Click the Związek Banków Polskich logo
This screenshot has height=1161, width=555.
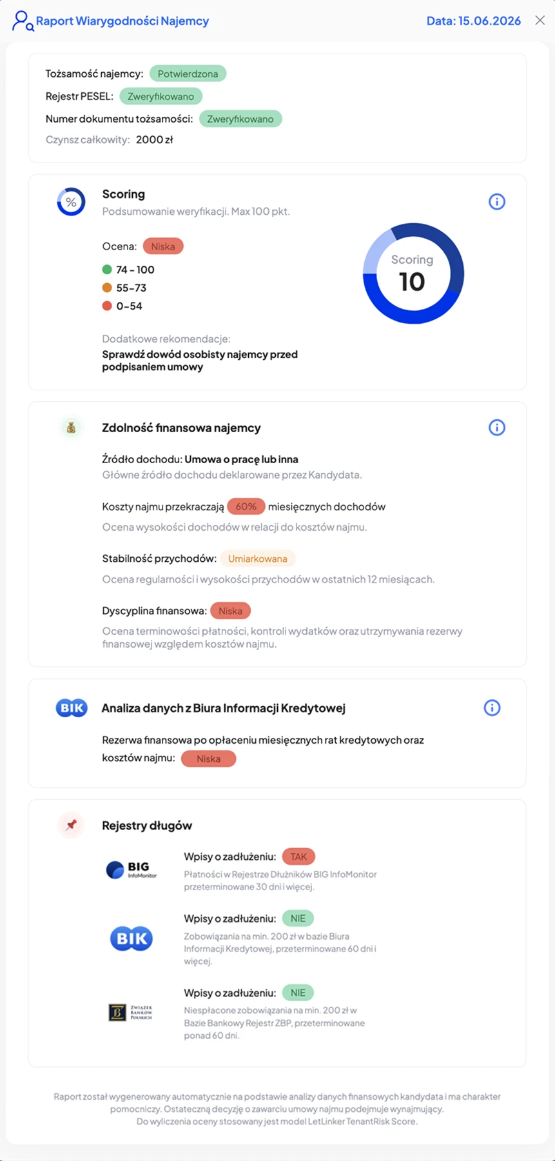[x=130, y=1012]
